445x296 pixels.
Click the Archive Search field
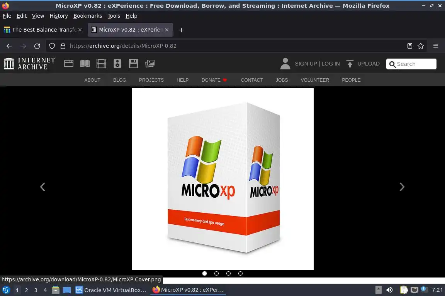pos(411,64)
